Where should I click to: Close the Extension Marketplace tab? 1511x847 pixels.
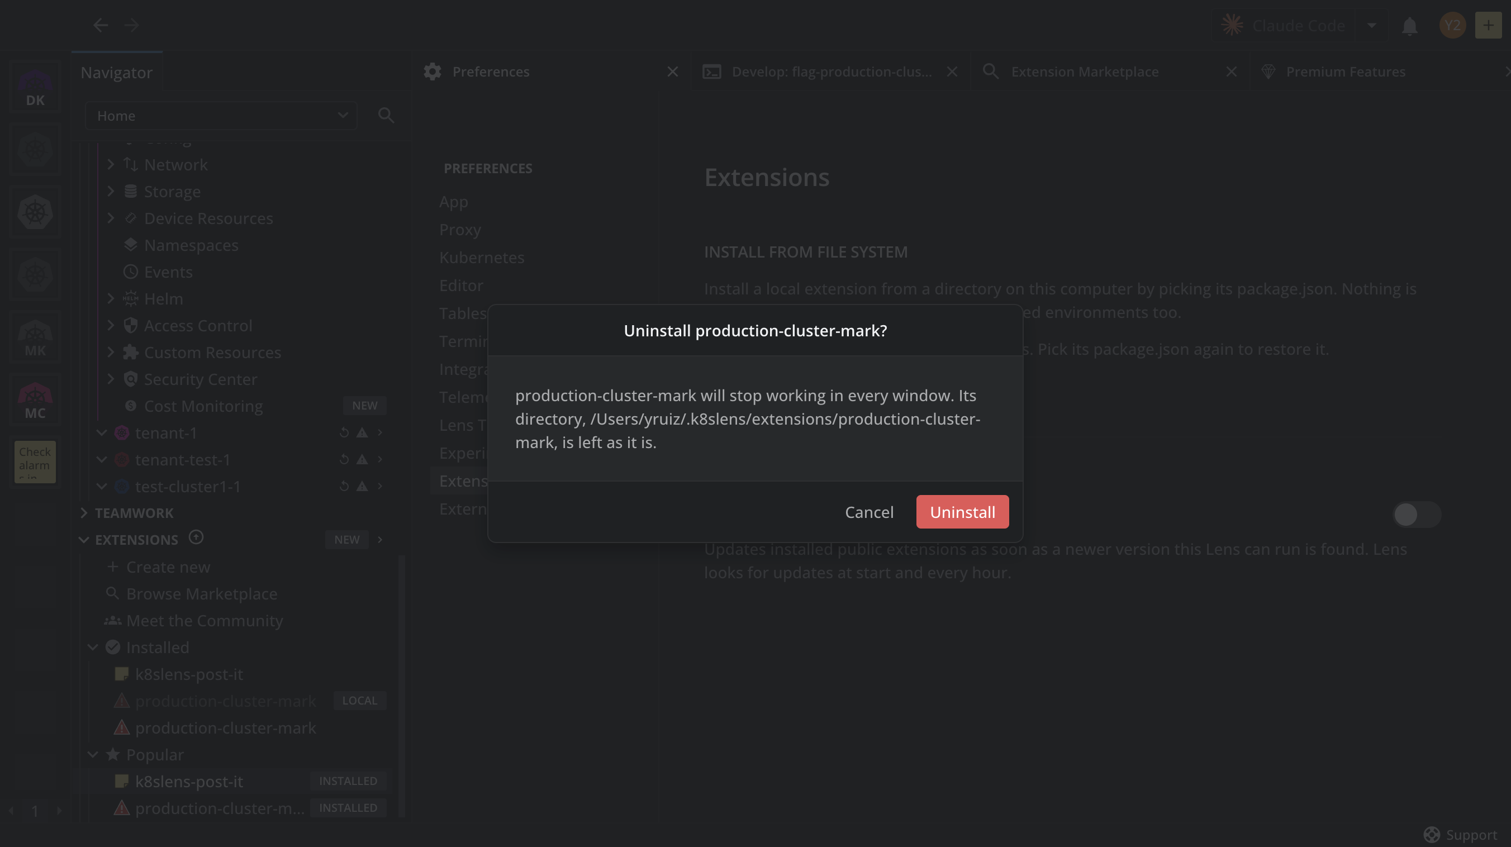coord(1231,72)
